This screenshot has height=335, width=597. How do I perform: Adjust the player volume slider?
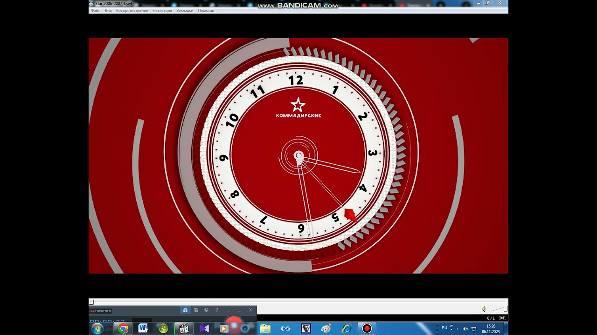coord(500,309)
